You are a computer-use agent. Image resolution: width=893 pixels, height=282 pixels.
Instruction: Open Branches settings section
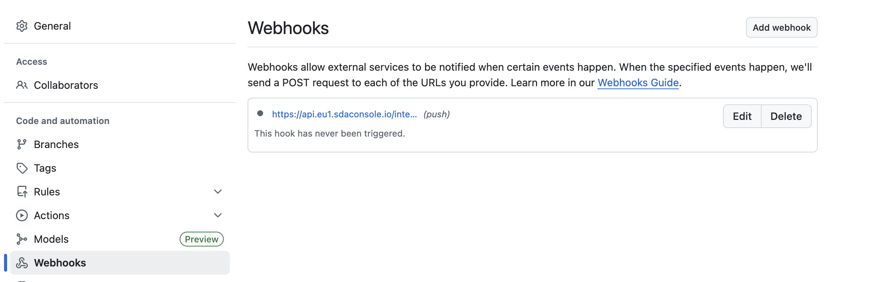[56, 144]
